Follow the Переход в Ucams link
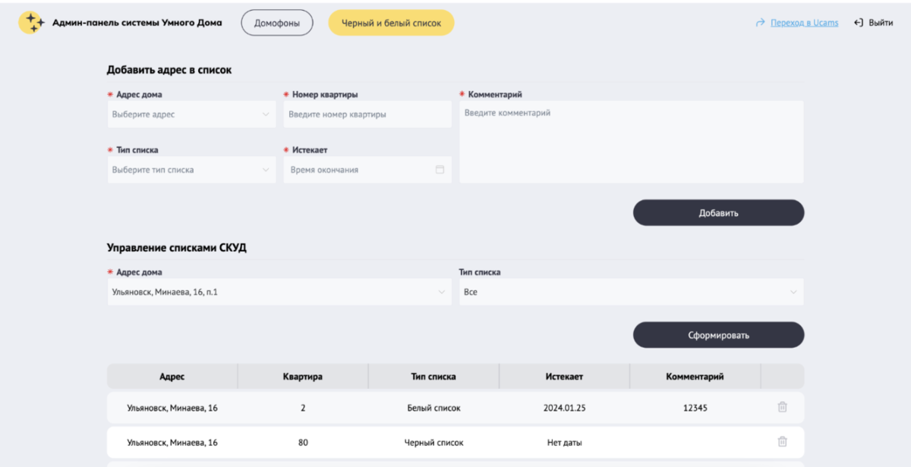The width and height of the screenshot is (911, 467). [804, 23]
